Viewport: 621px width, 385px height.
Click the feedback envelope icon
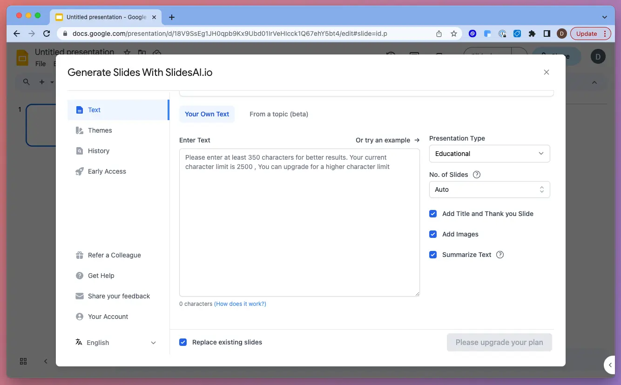[79, 296]
